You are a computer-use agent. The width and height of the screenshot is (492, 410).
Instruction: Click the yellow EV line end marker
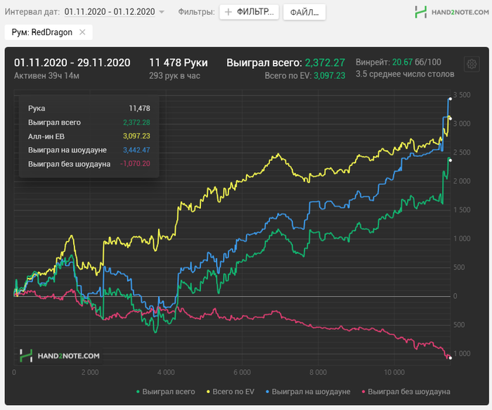point(451,118)
